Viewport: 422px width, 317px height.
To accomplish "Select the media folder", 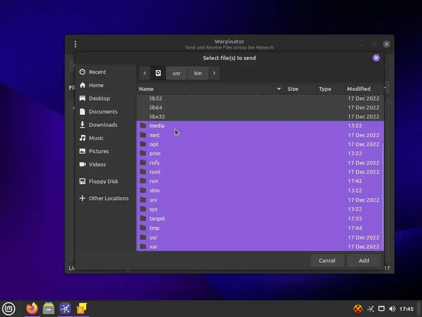I will (260, 125).
